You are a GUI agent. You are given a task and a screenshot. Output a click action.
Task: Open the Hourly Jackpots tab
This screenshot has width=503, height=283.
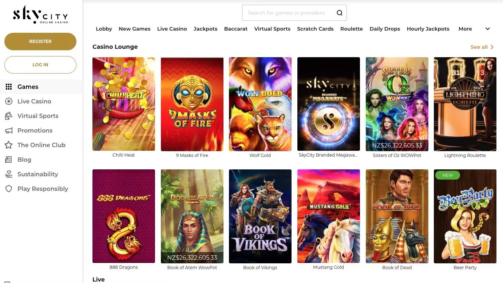[x=428, y=29]
